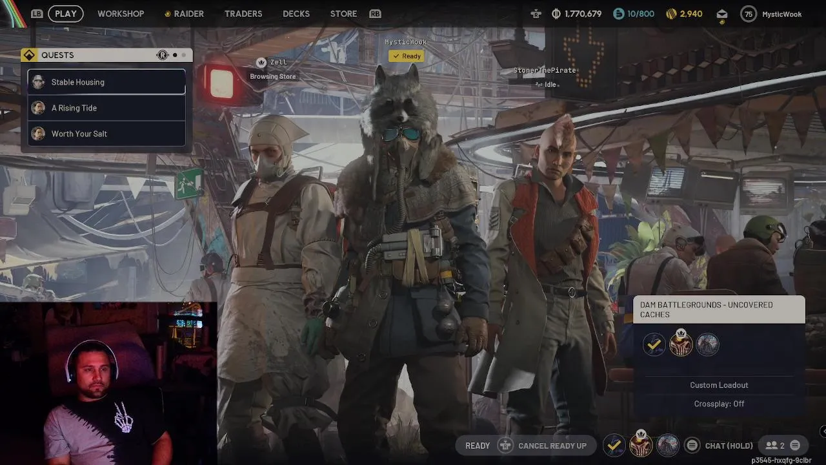Open the PLAY tab
This screenshot has width=826, height=465.
click(66, 14)
